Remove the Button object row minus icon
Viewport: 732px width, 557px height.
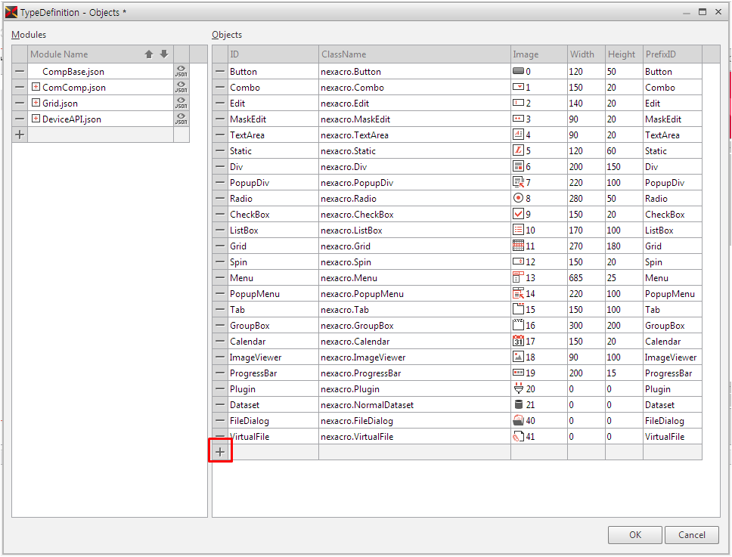220,72
